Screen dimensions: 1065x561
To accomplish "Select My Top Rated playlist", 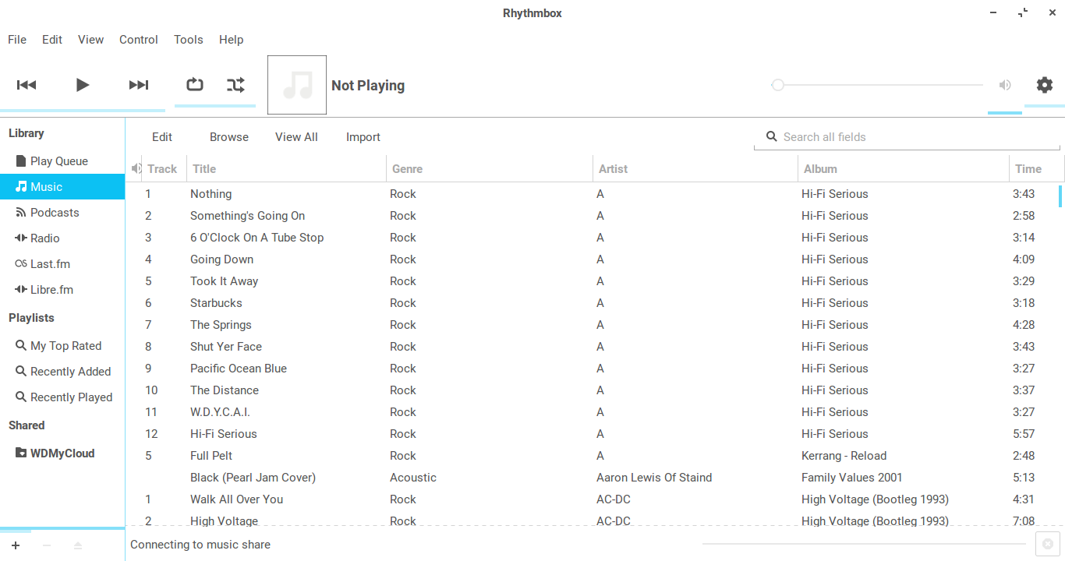I will click(x=62, y=346).
